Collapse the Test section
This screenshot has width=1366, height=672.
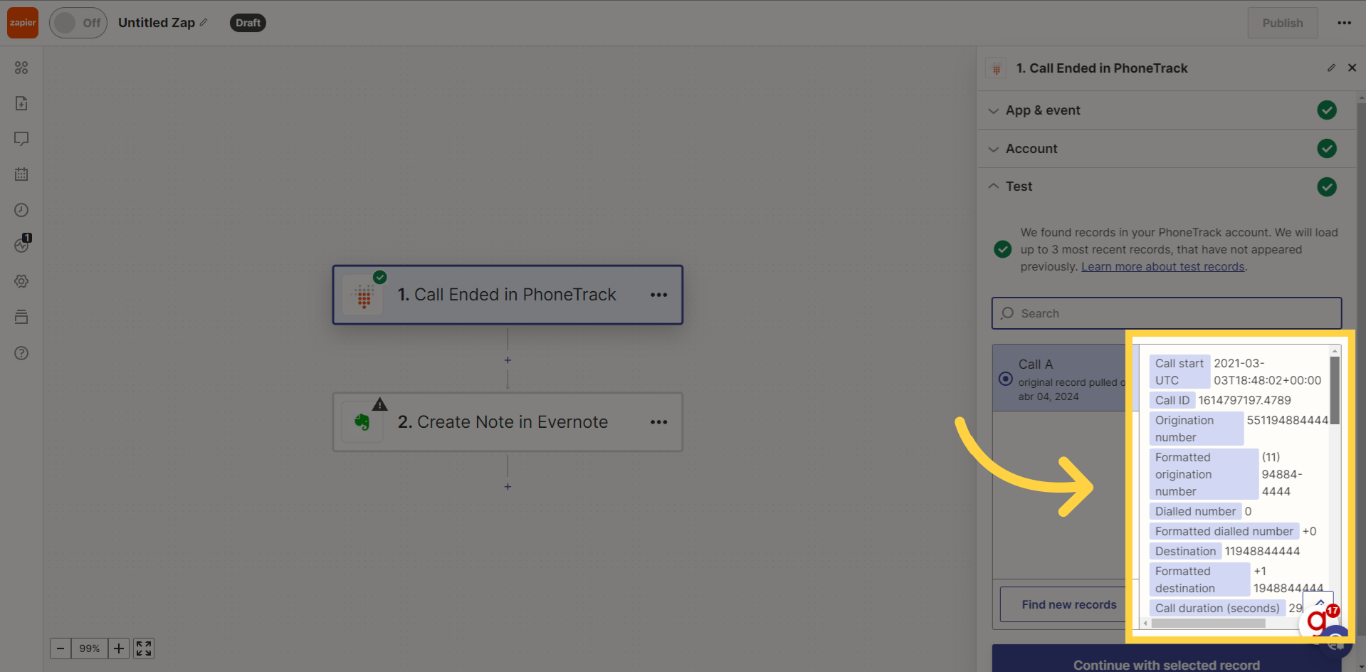pos(1166,187)
